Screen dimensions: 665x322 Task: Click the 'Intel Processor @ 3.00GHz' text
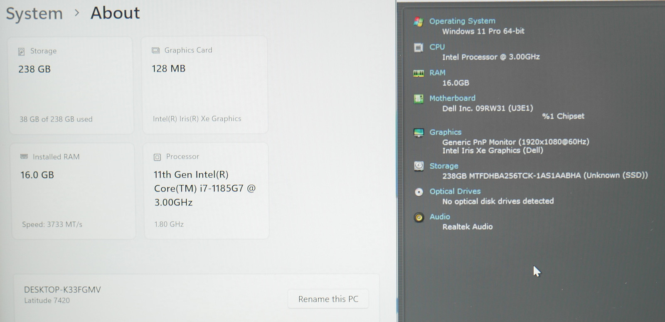click(x=491, y=57)
